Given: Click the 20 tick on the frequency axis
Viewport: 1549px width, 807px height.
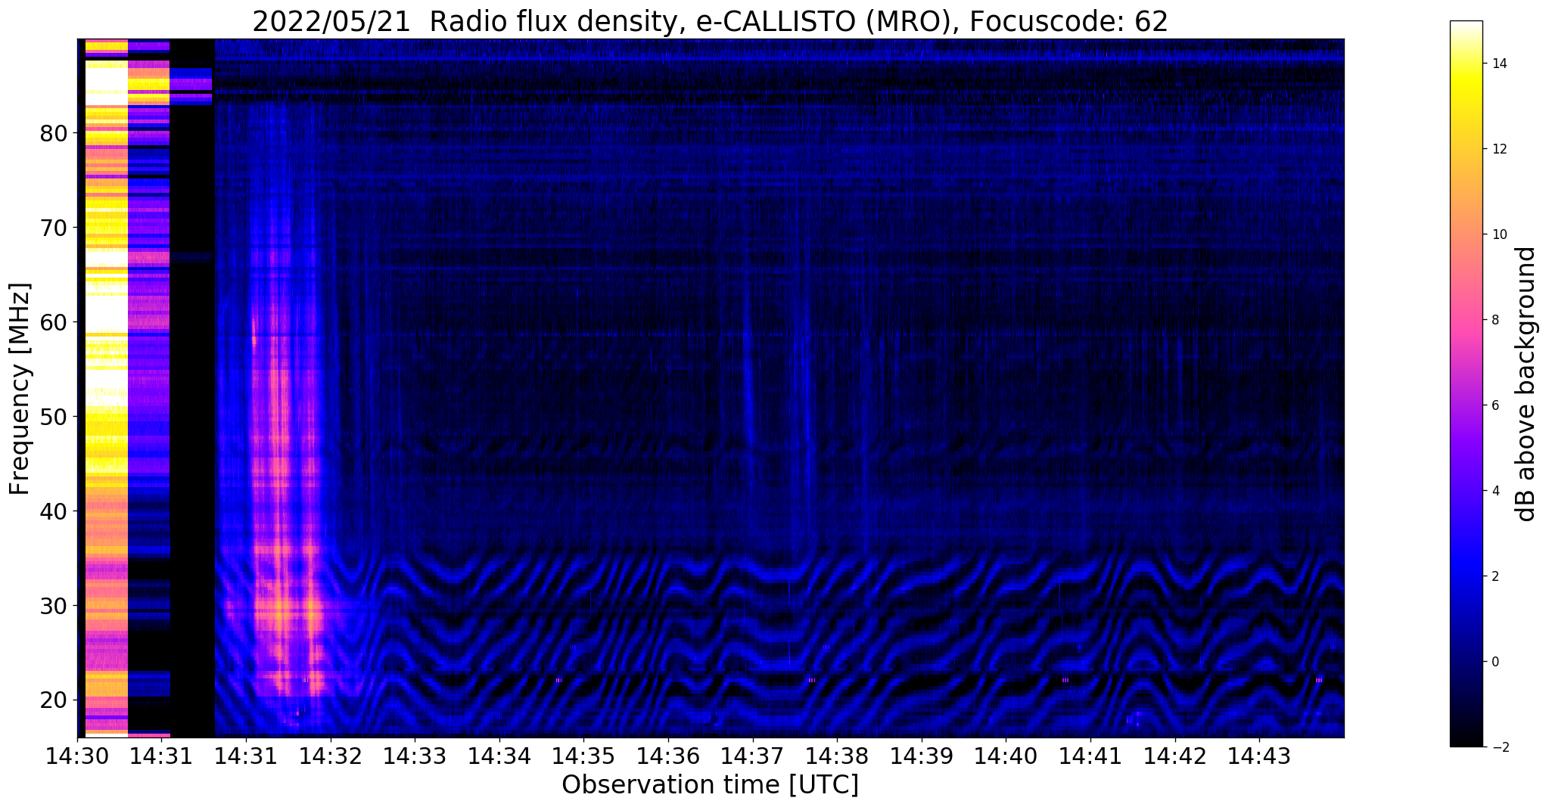Looking at the screenshot, I should [x=54, y=700].
